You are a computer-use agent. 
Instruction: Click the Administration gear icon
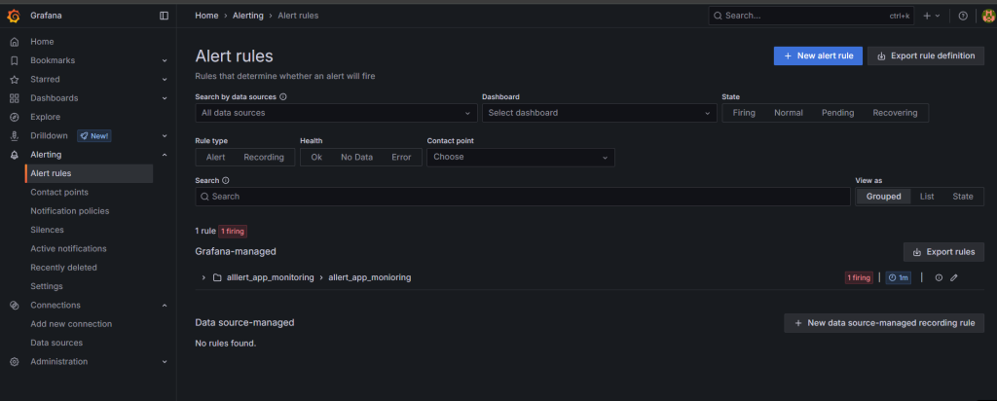point(14,362)
